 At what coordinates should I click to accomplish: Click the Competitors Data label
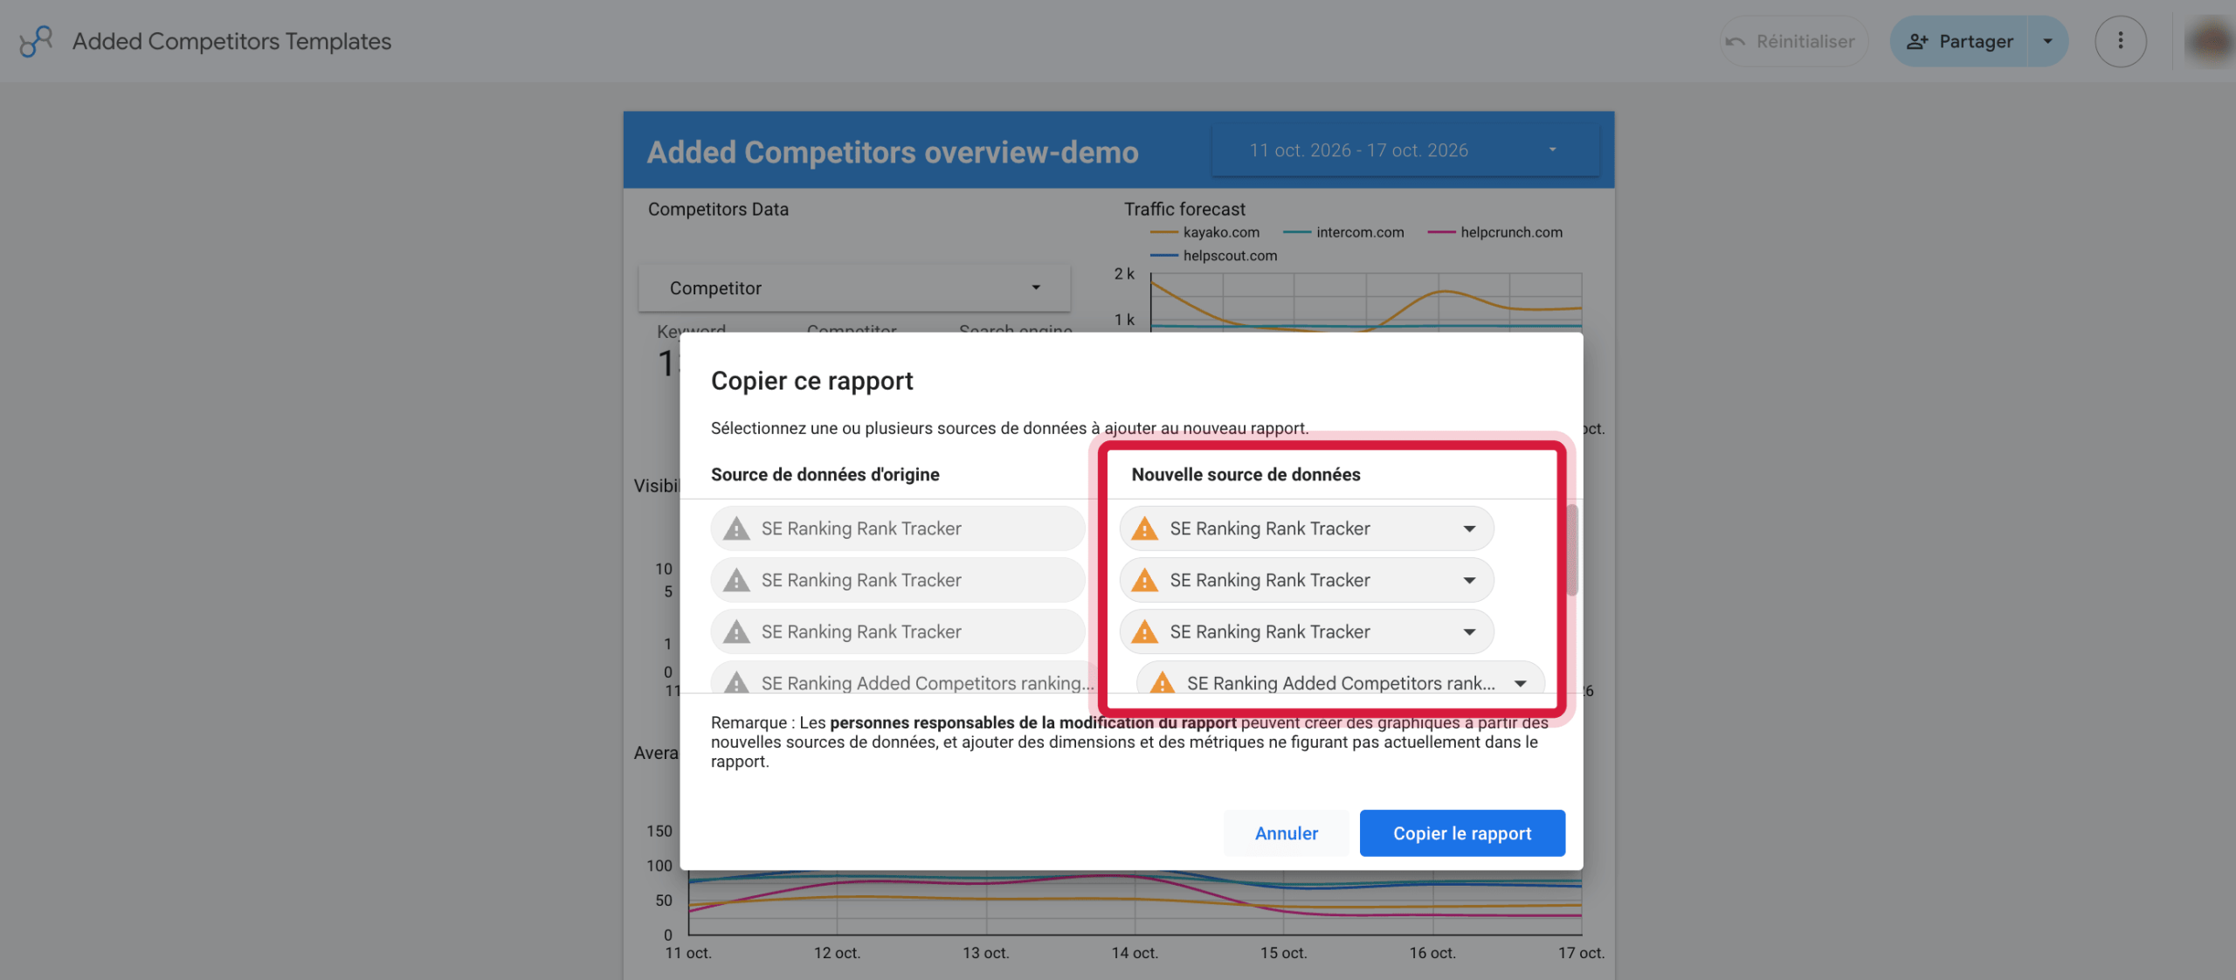pos(718,210)
